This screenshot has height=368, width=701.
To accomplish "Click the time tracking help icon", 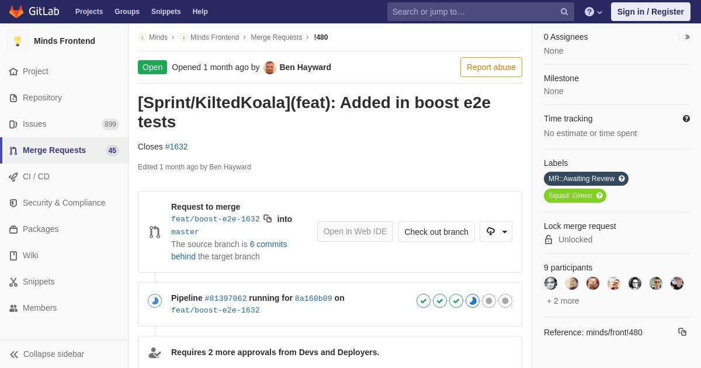I will point(686,119).
